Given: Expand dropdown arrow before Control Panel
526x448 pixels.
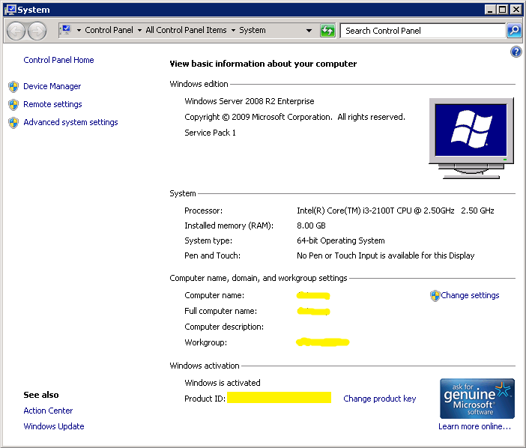Looking at the screenshot, I should (79, 30).
